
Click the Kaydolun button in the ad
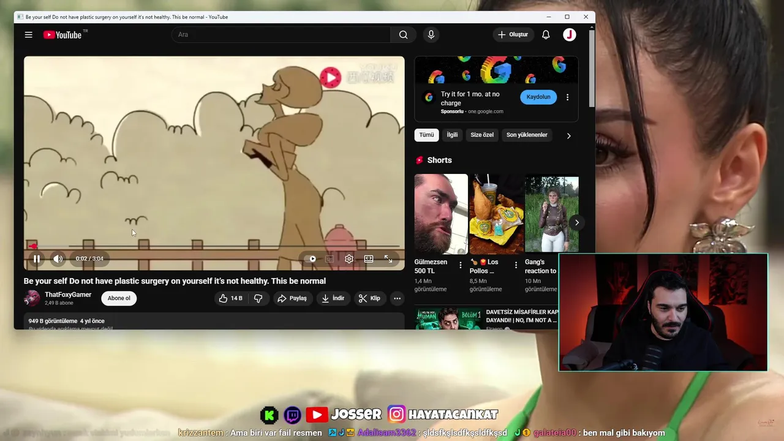coord(538,97)
